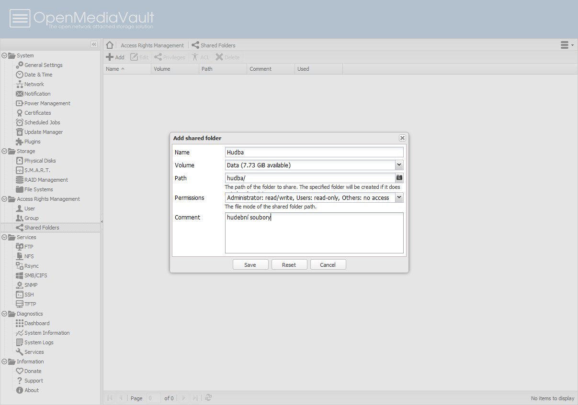Click the SNMP service icon
Viewport: 578px width, 405px height.
pyautogui.click(x=20, y=285)
